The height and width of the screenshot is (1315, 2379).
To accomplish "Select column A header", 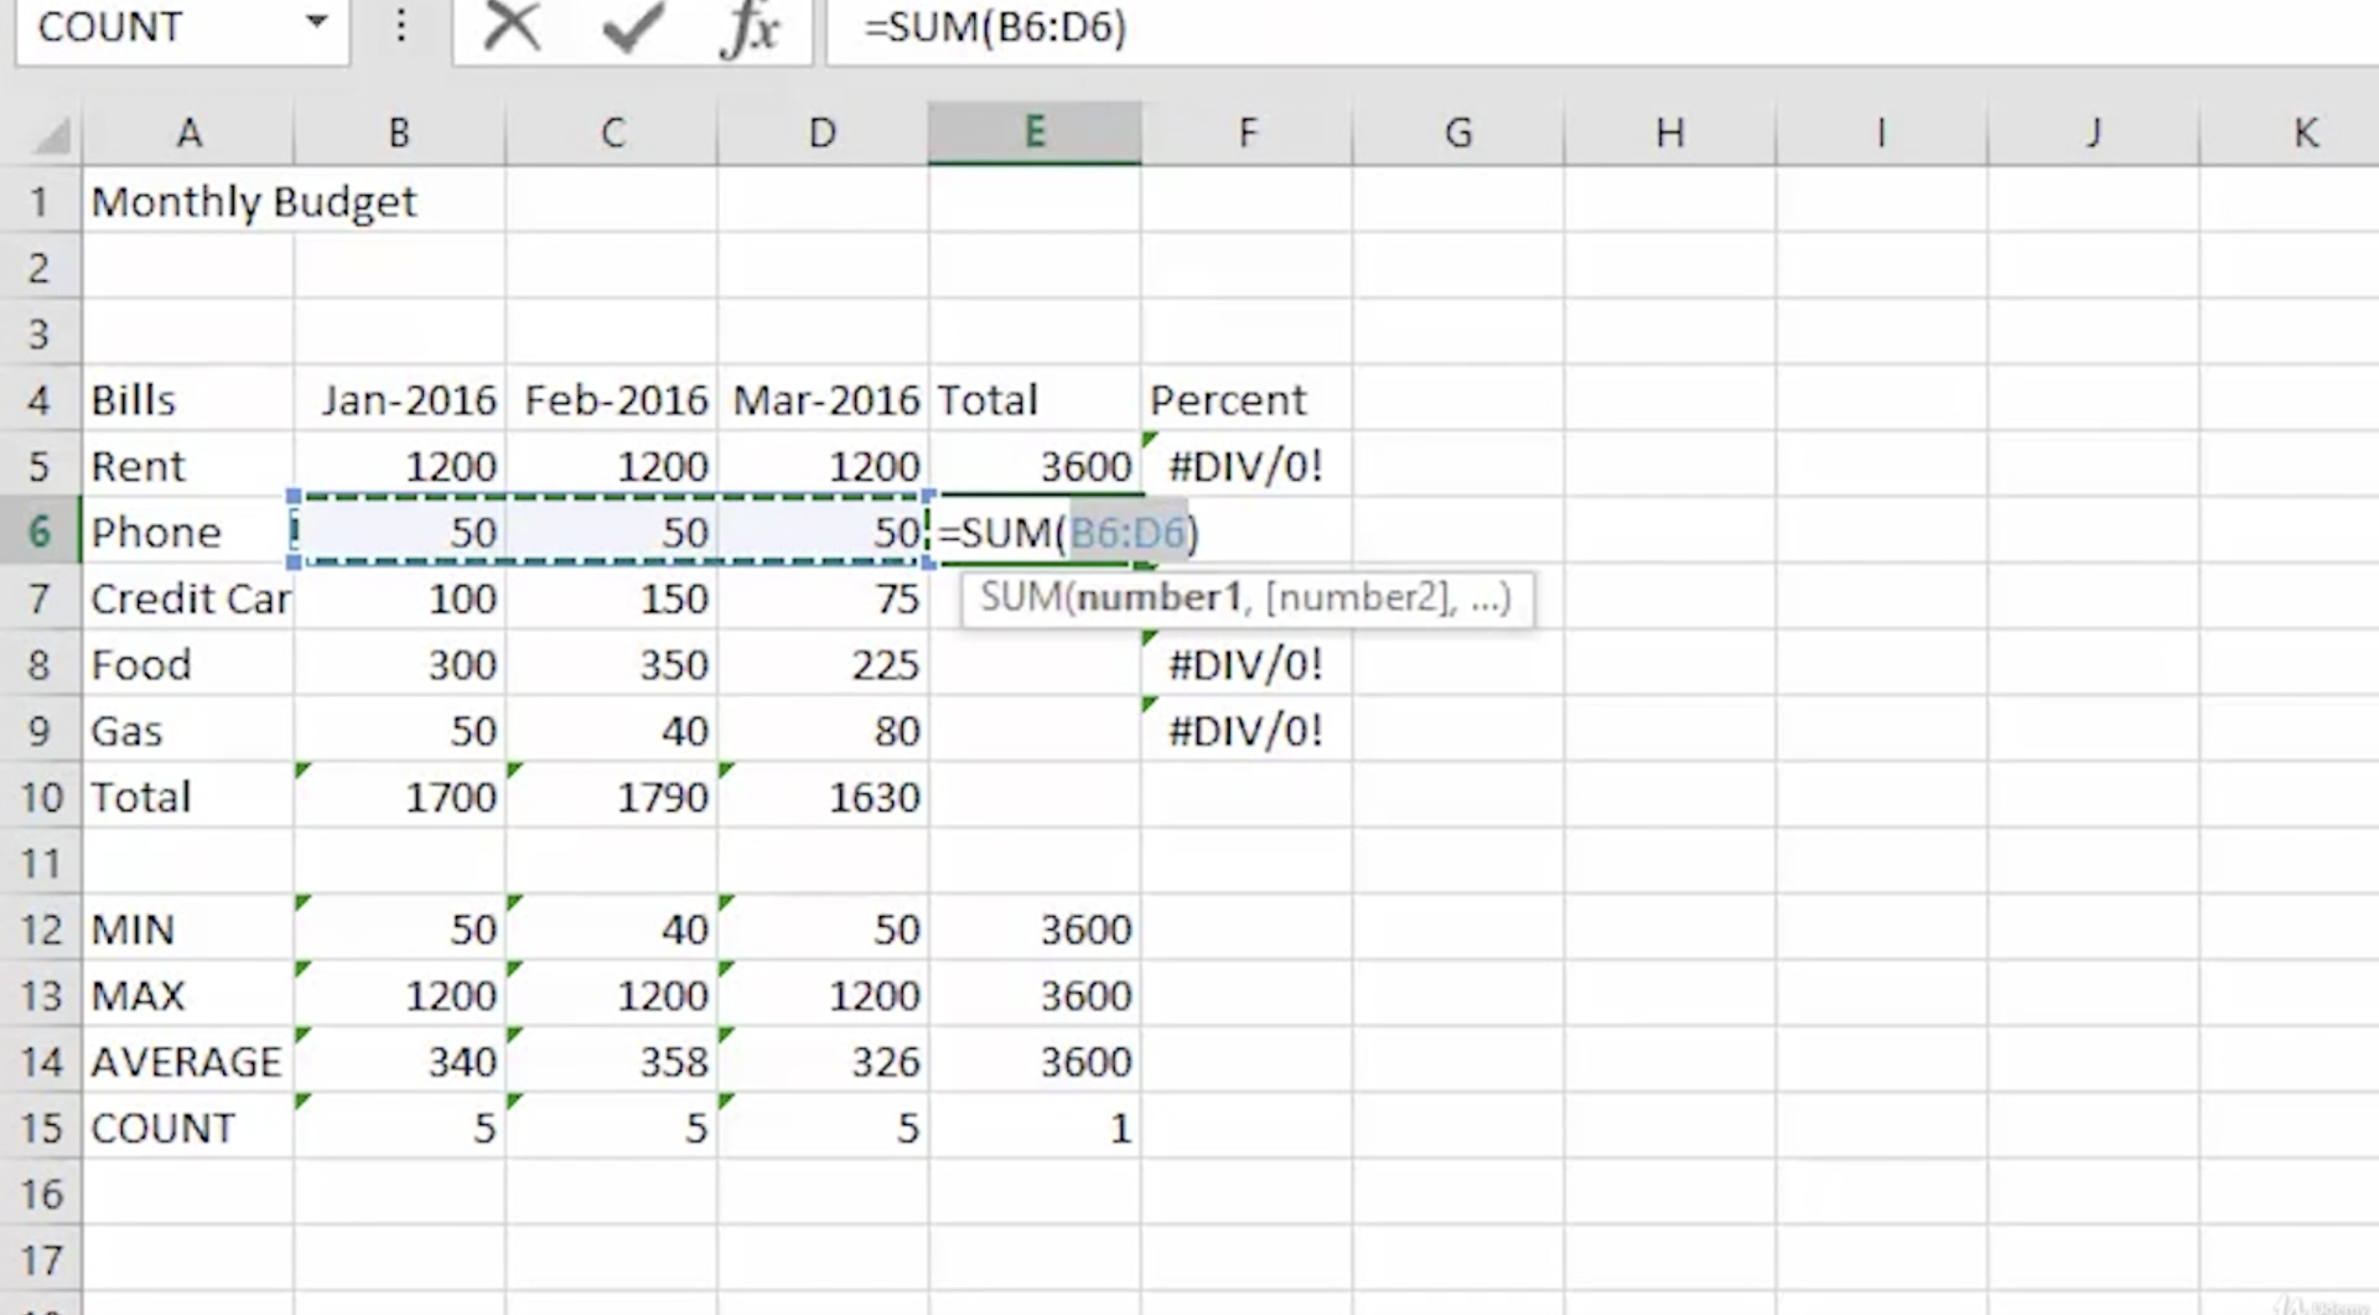I will point(188,133).
